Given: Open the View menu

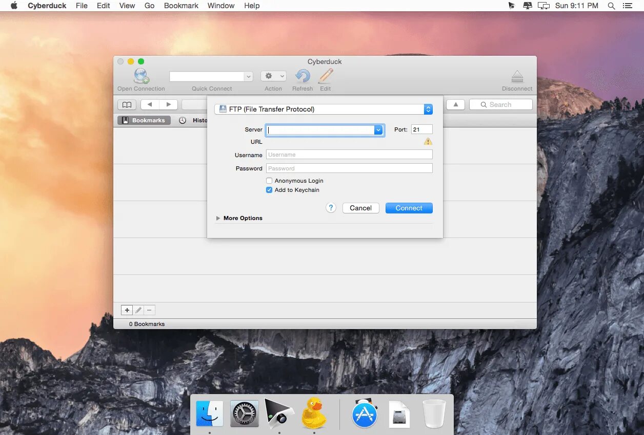Looking at the screenshot, I should coord(127,6).
